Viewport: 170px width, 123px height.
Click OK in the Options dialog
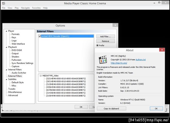[x=81, y=107]
